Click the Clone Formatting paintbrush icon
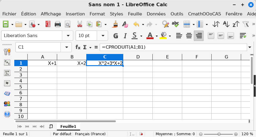256x137 pixels. point(116,24)
